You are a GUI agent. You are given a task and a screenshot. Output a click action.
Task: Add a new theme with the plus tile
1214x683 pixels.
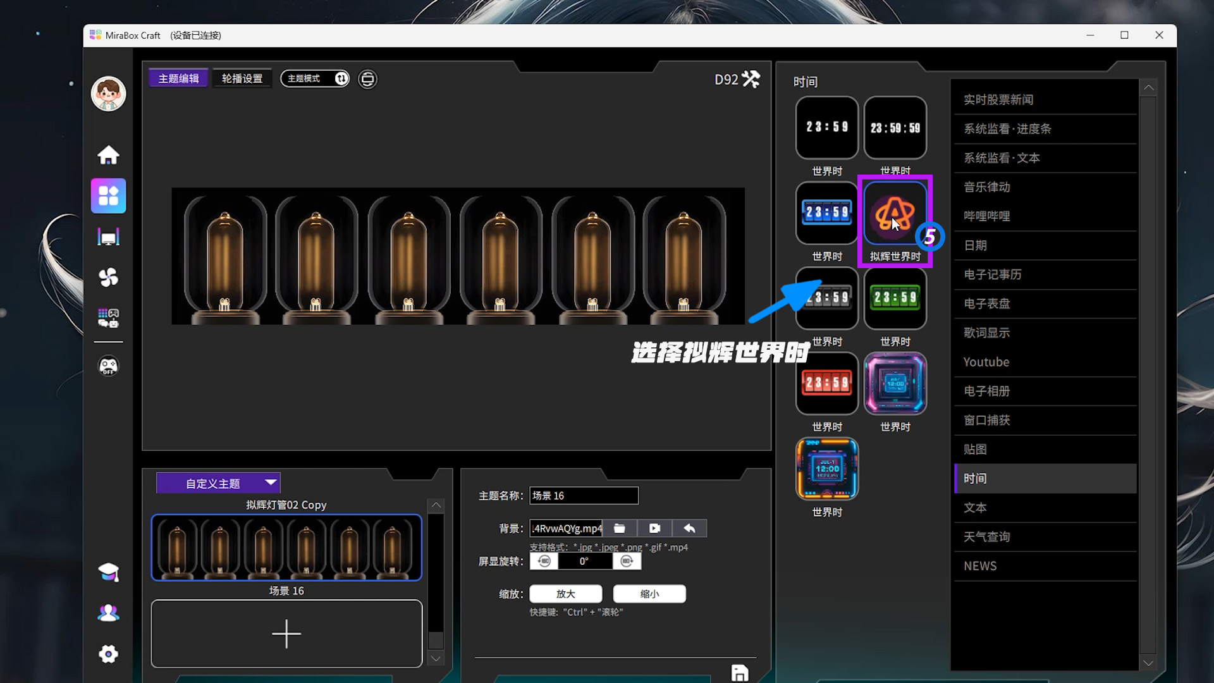286,634
